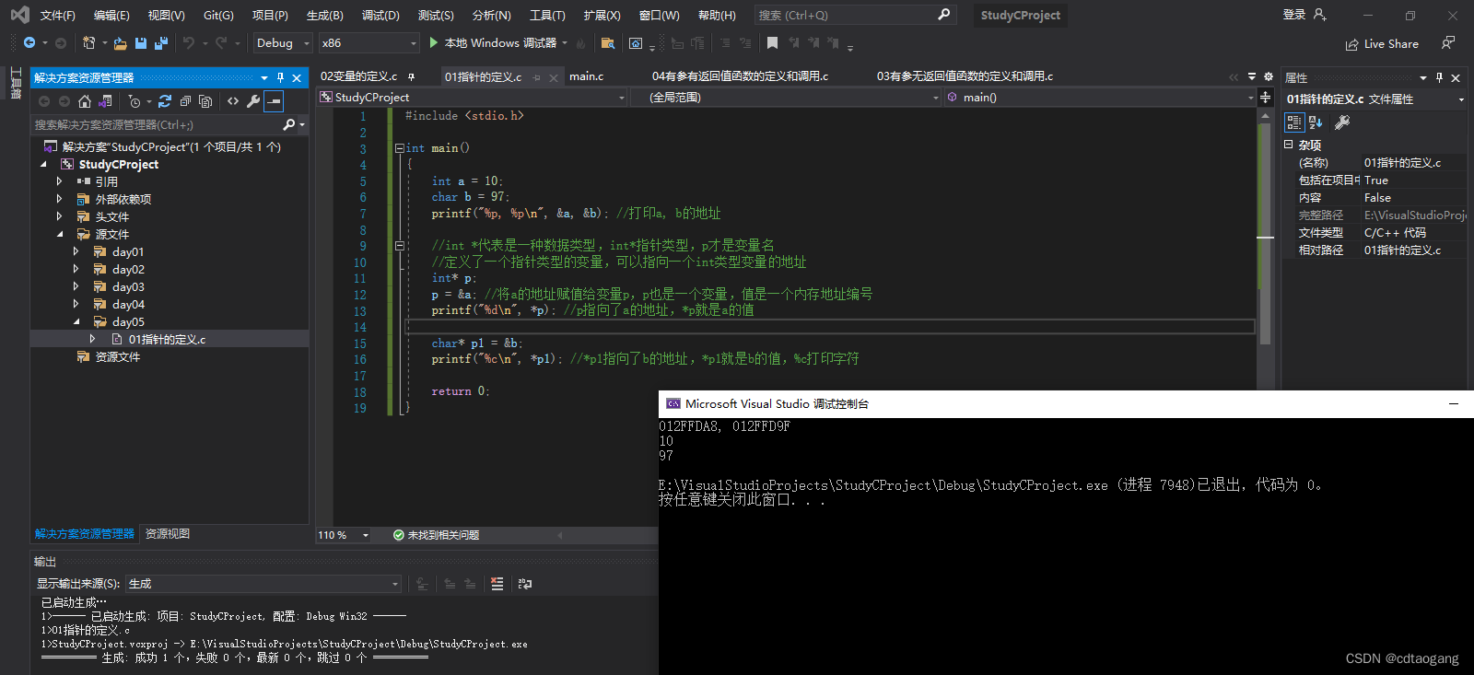This screenshot has height=675, width=1474.
Task: Open the main() member dropdown
Action: pos(1100,97)
